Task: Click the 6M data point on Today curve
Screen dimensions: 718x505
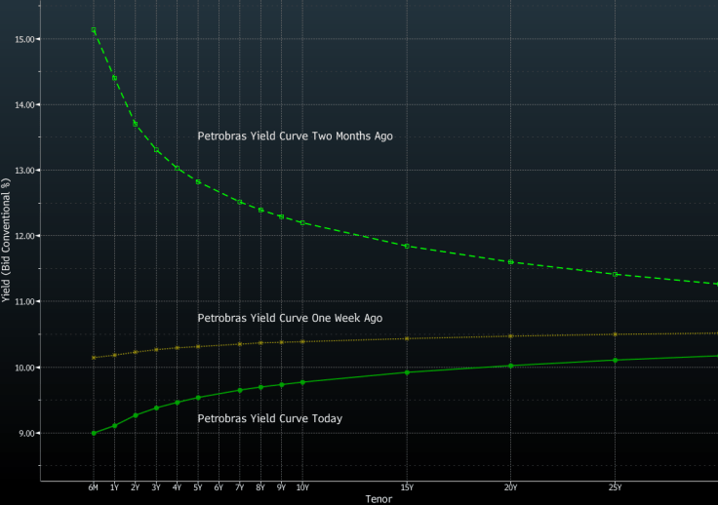Action: (x=94, y=433)
